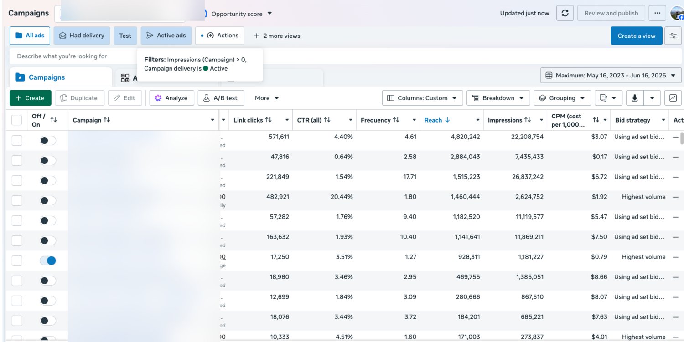This screenshot has height=342, width=684.
Task: Select checkbox for row with 221,849 link clicks
Action: (x=17, y=180)
